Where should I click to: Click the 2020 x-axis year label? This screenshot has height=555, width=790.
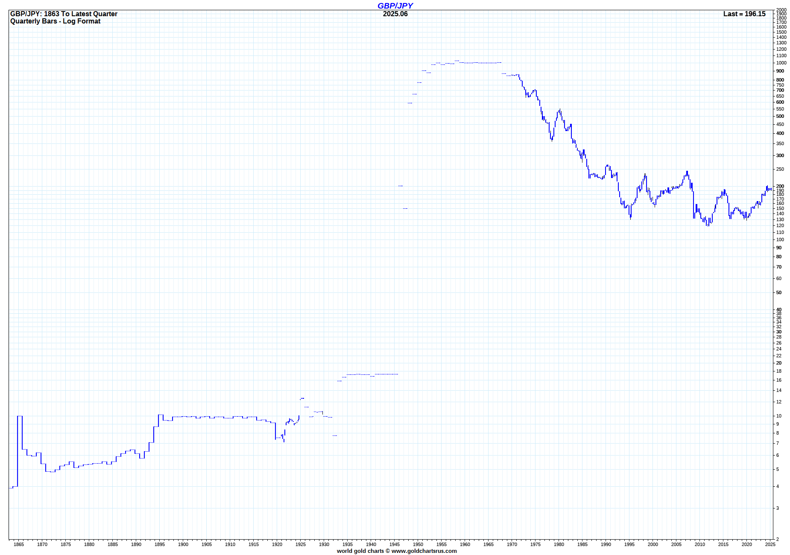point(747,544)
